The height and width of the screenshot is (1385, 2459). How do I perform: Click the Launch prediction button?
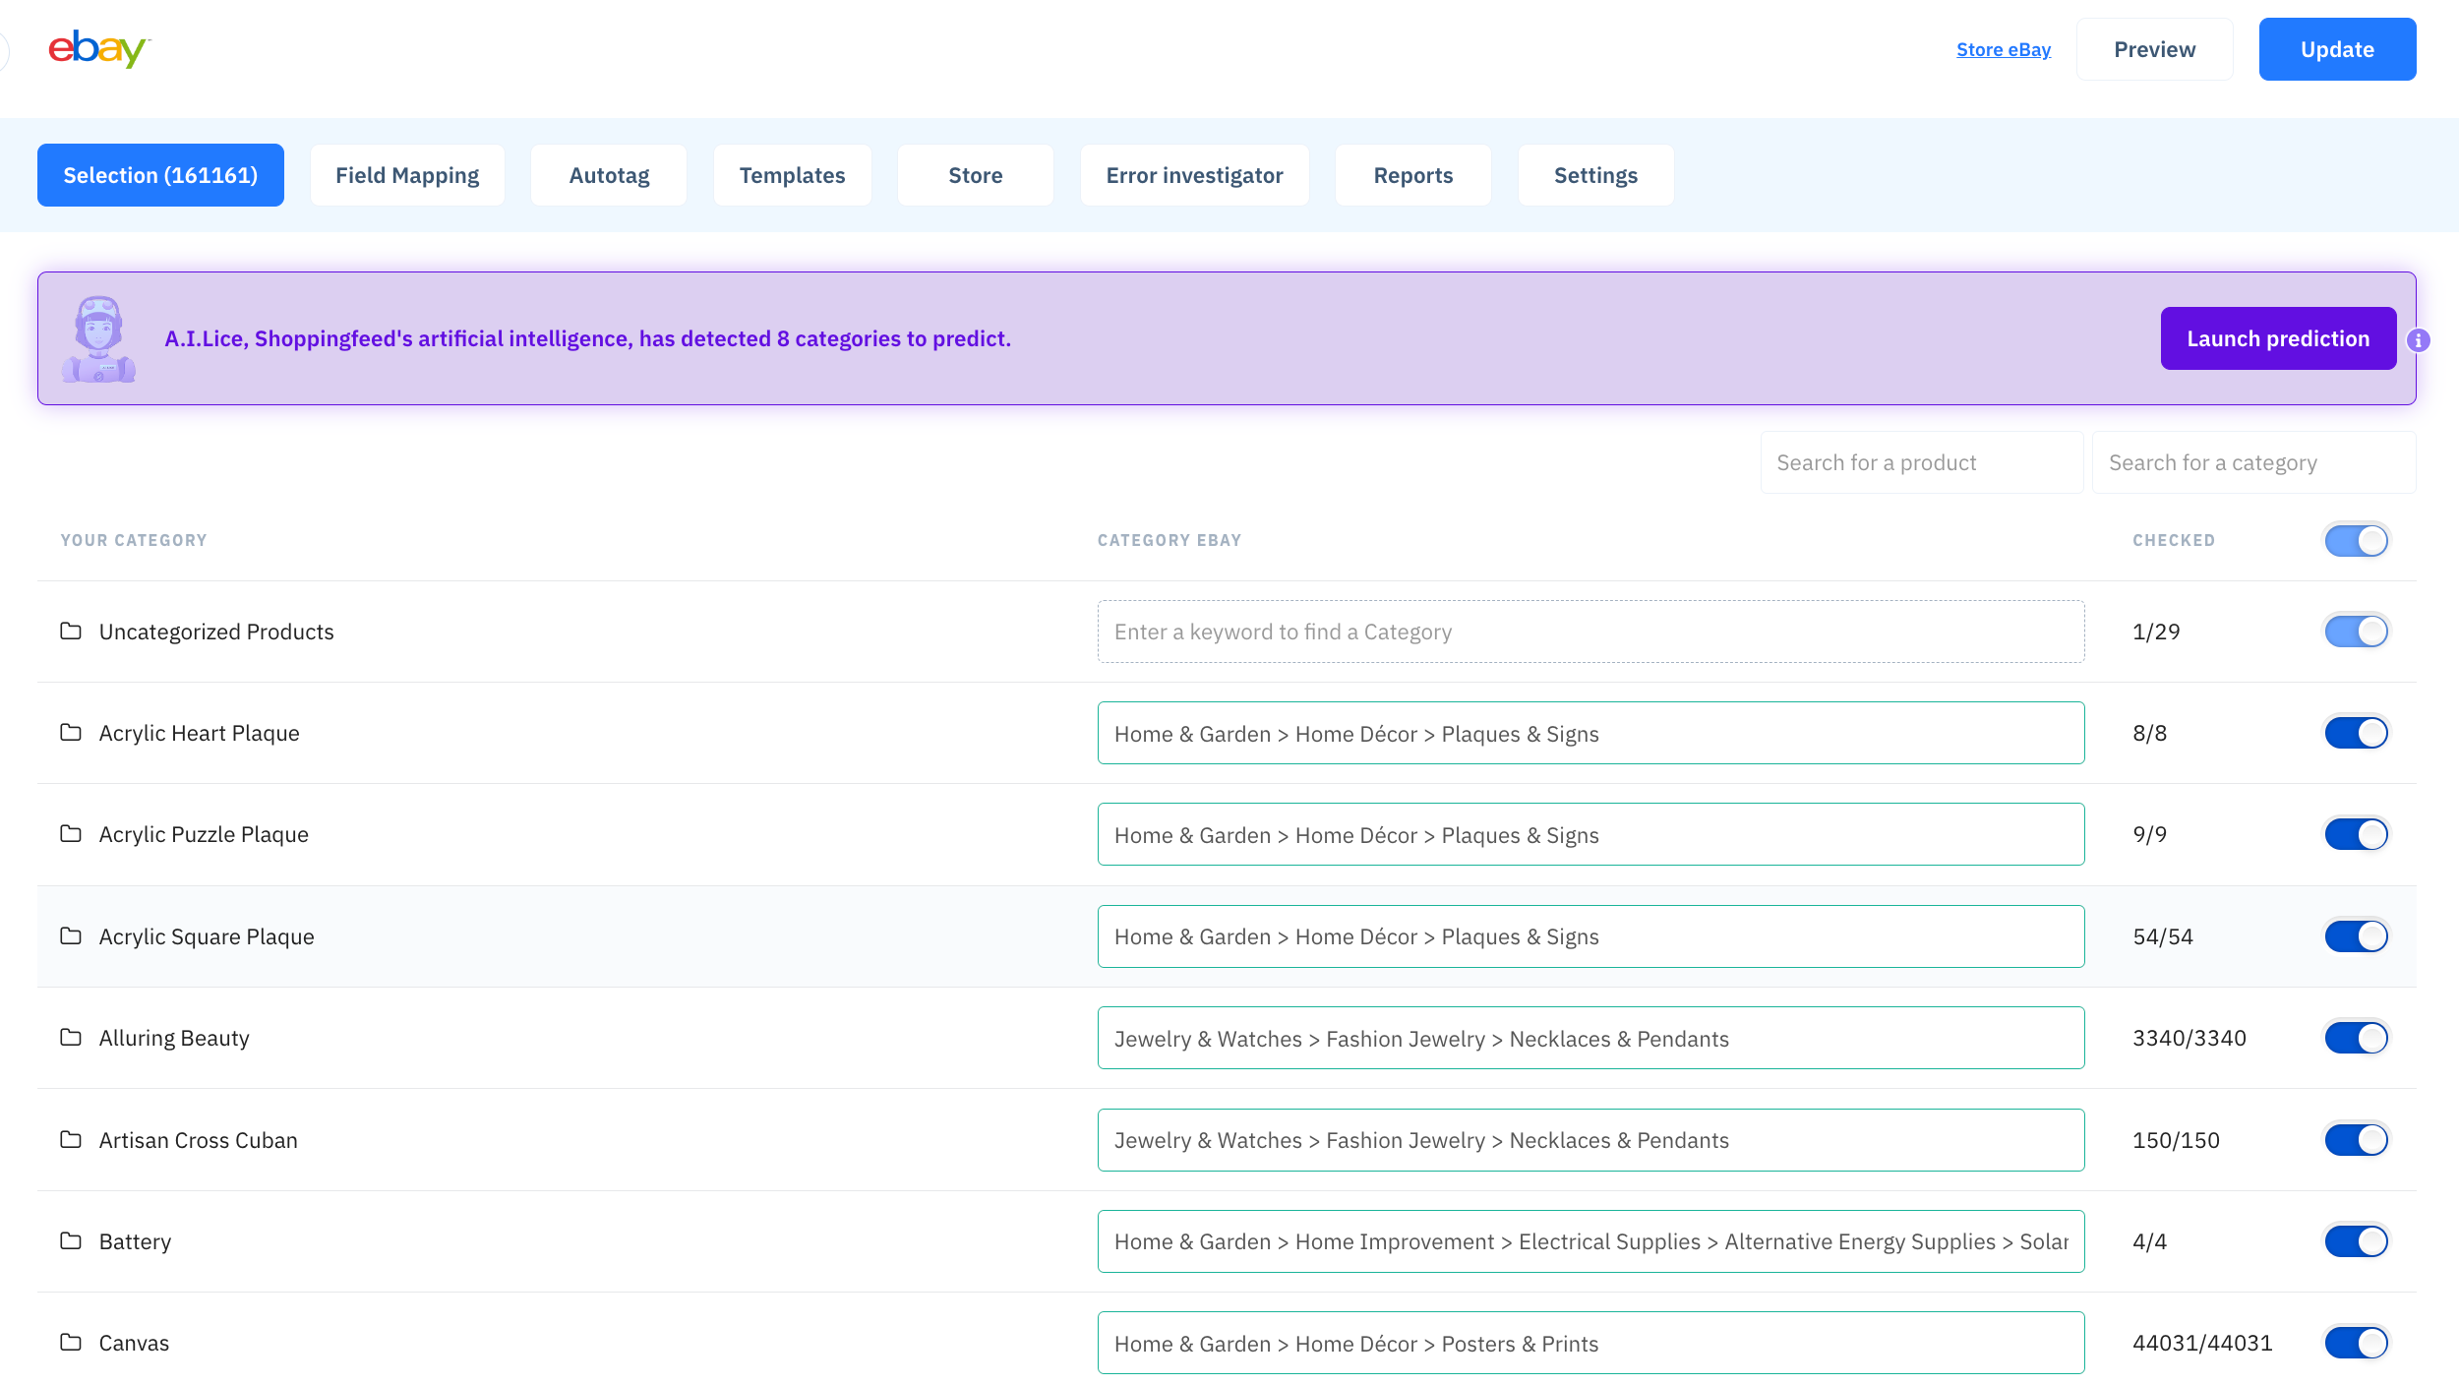click(2278, 338)
